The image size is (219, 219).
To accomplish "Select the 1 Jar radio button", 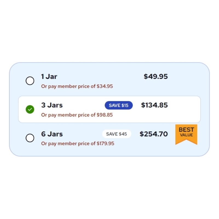I will point(30,81).
